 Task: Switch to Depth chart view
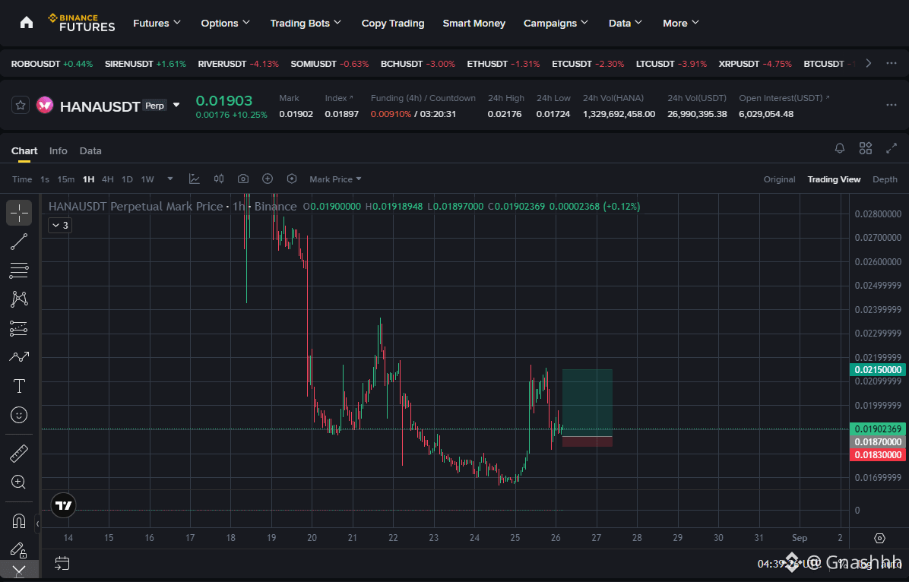pyautogui.click(x=885, y=179)
